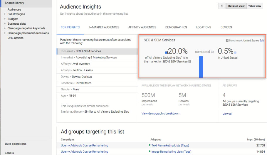This screenshot has height=155, width=267.
Task: Click help icon after SEO & SEM Services text
Action: 190,62
